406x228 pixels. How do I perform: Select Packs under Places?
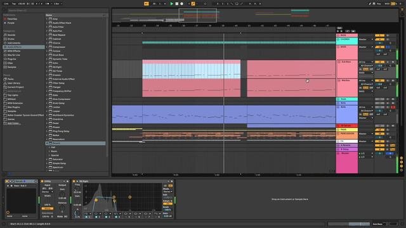(x=10, y=79)
